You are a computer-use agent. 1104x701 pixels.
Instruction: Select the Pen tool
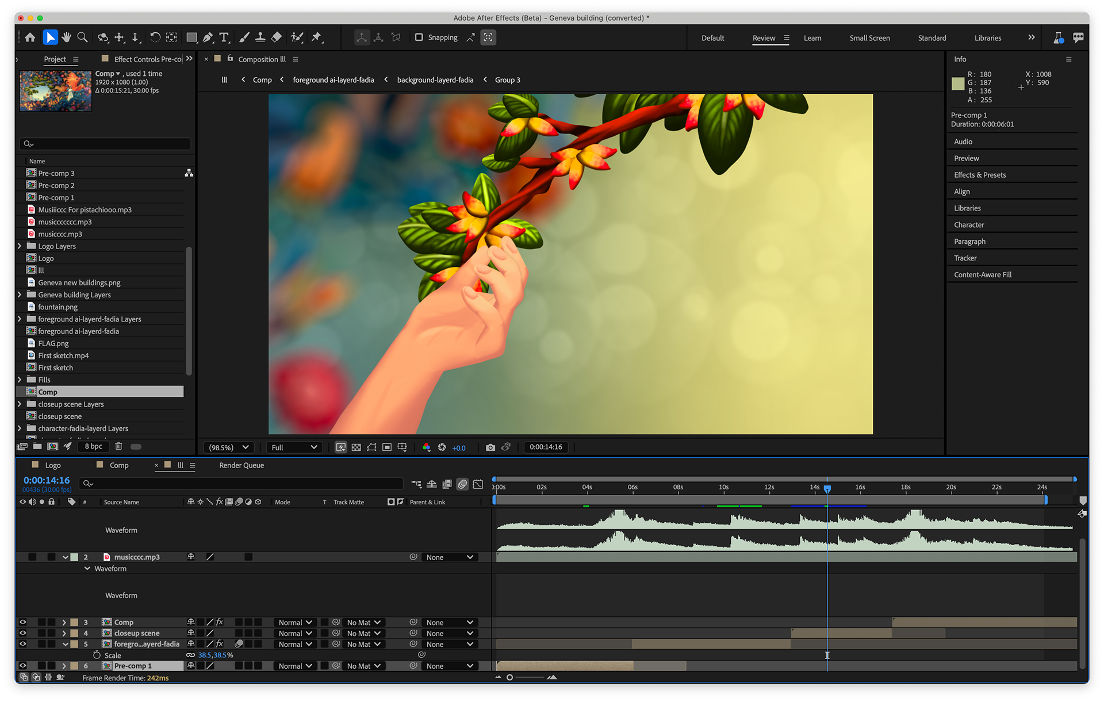click(208, 37)
